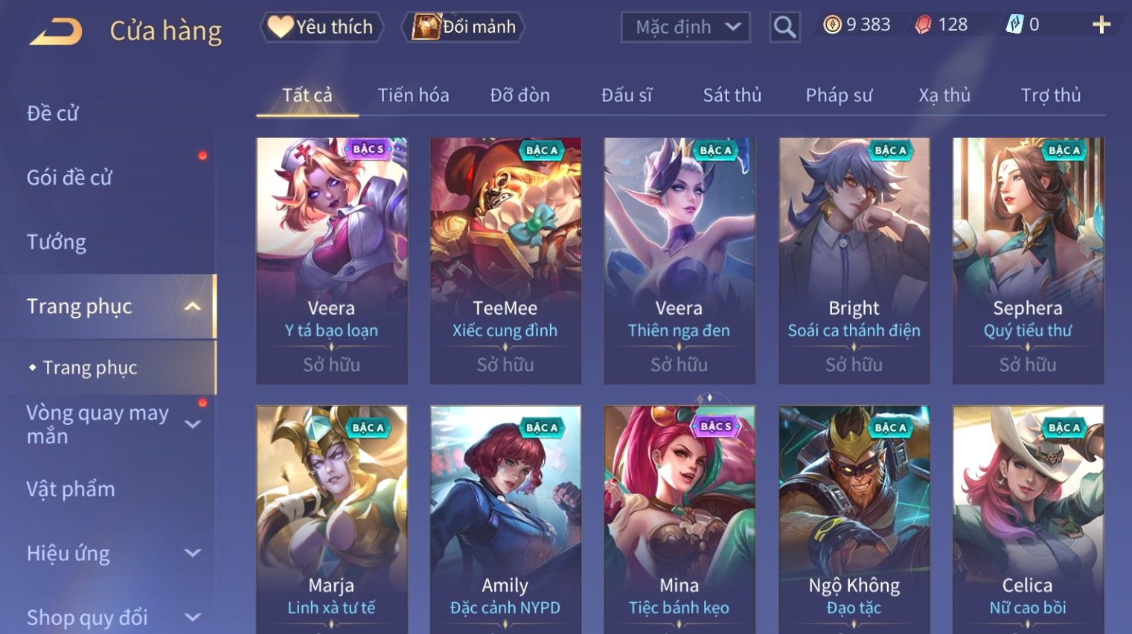Open the Tướng sidebar menu
1132x634 pixels.
57,243
